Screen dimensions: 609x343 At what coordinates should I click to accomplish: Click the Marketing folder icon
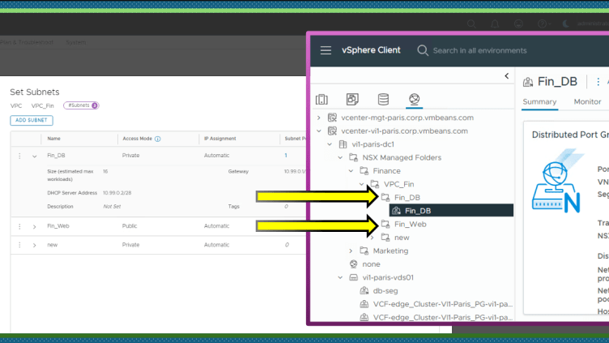364,251
